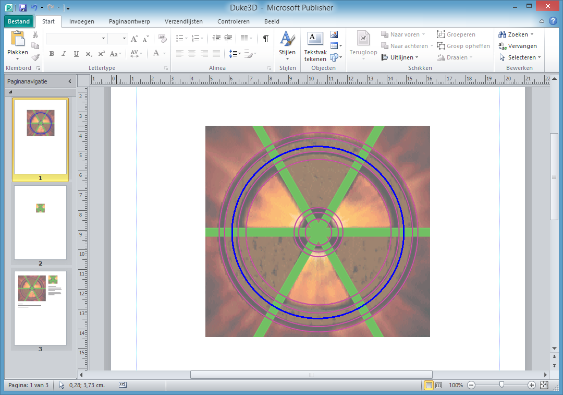The image size is (563, 395).
Task: Open the Zoeken dropdown arrow
Action: 532,34
